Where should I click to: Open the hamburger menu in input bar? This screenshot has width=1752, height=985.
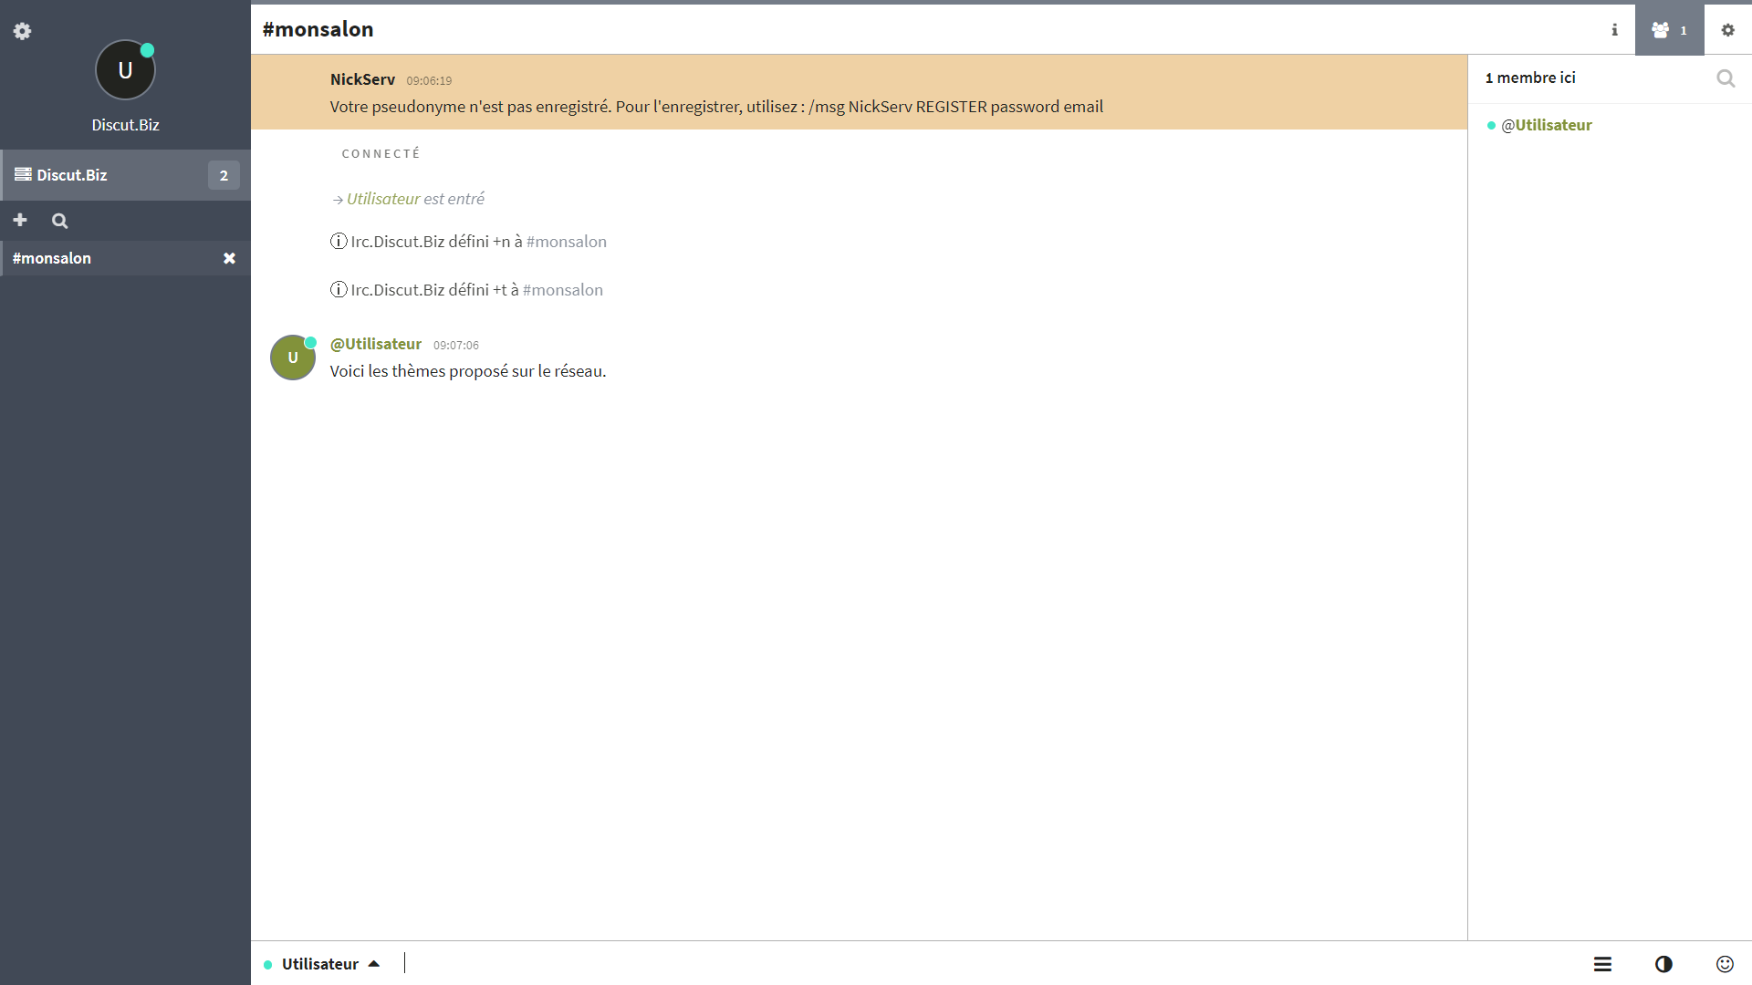pyautogui.click(x=1602, y=964)
